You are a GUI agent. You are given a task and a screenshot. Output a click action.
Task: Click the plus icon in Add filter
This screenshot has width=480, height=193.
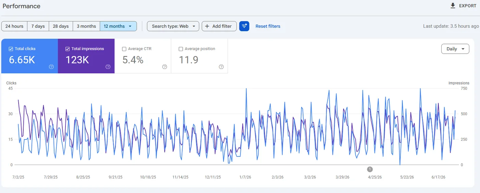pos(207,26)
